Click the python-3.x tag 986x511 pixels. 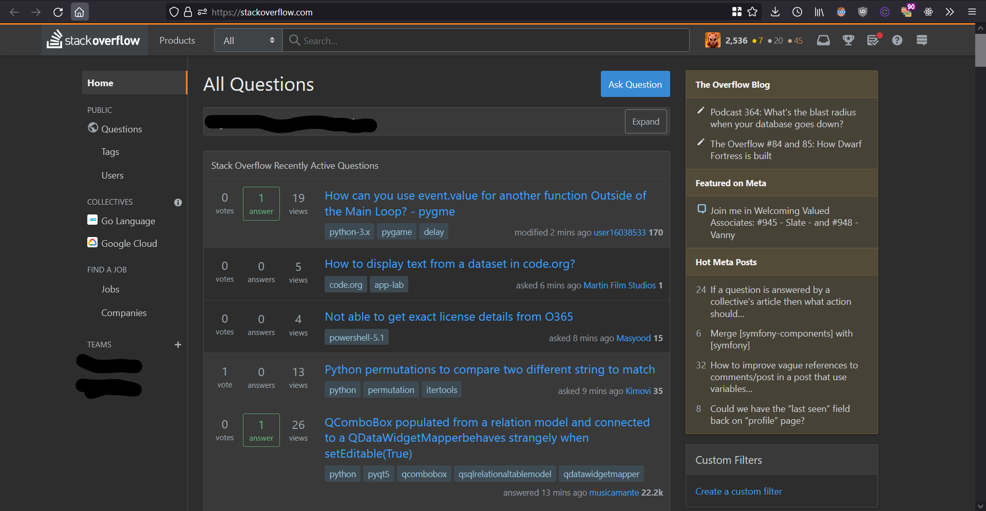click(349, 232)
